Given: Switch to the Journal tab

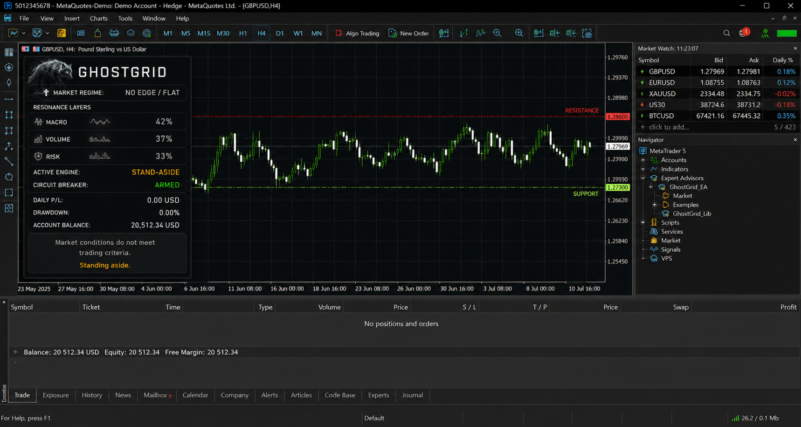Looking at the screenshot, I should [x=412, y=395].
